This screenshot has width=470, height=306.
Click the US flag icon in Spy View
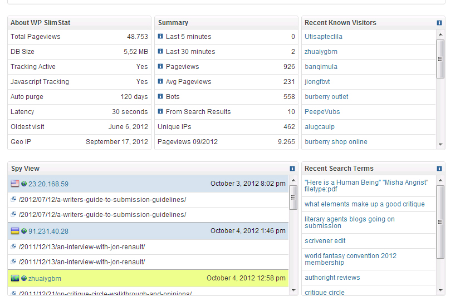pos(15,184)
